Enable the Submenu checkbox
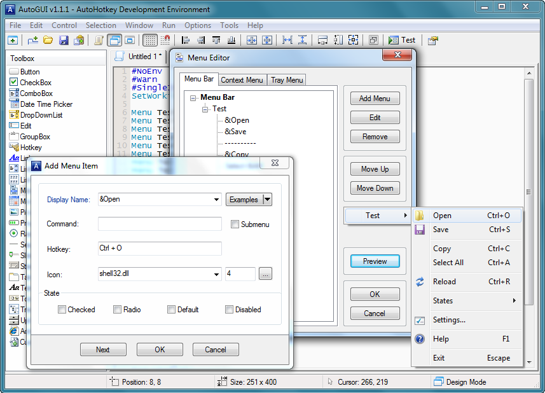 235,223
